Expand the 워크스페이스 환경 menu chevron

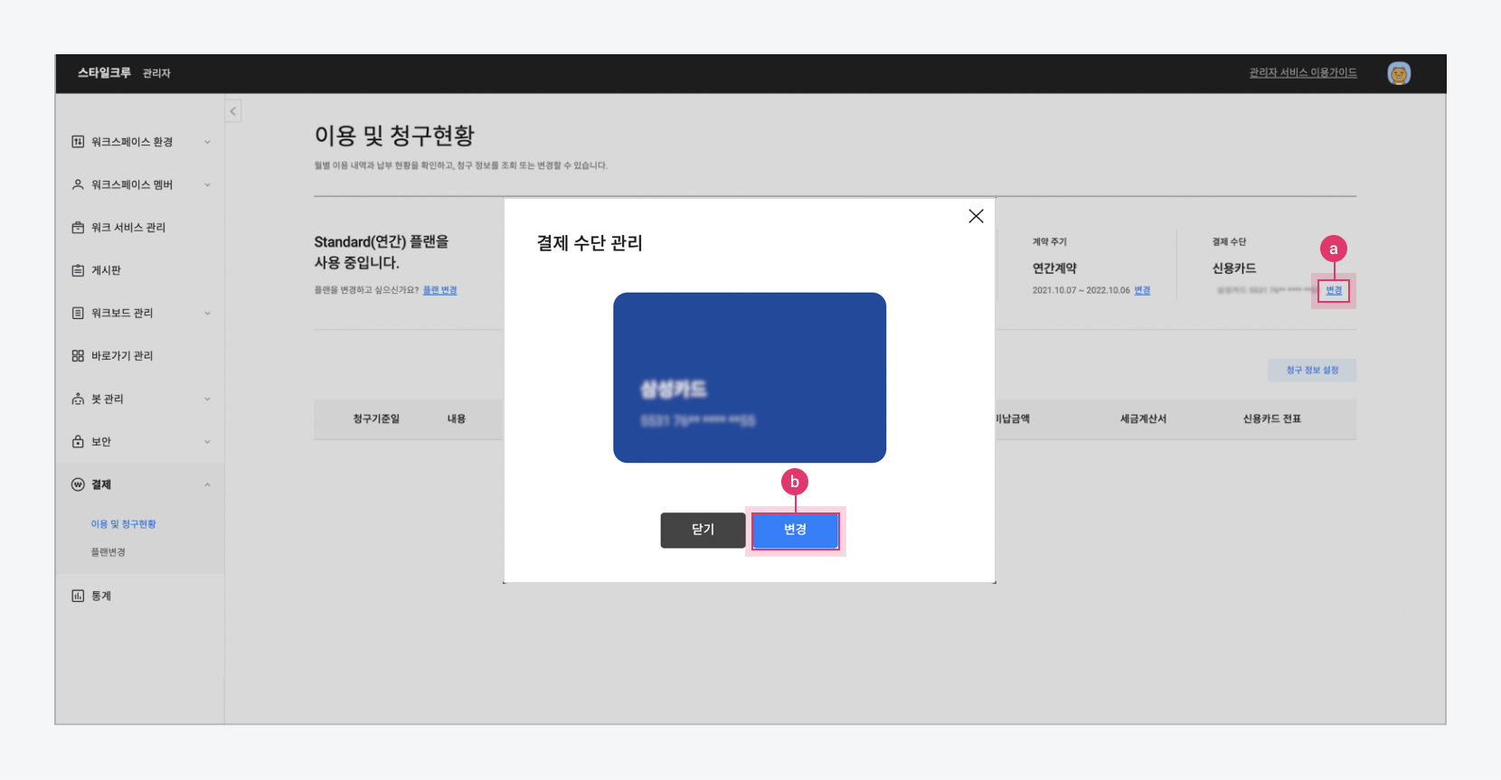(207, 142)
